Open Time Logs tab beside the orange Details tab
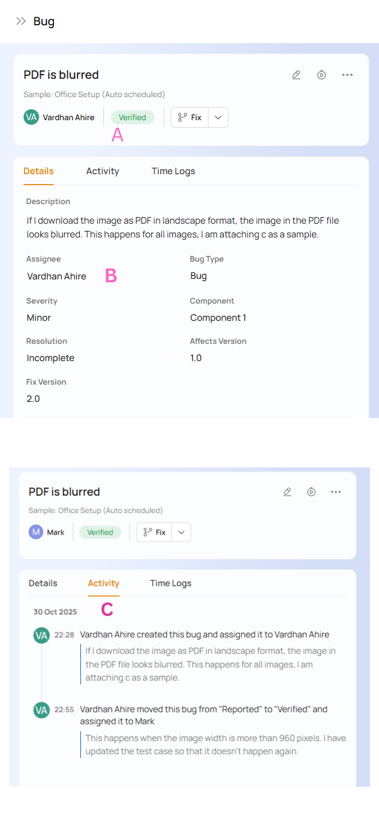 tap(173, 171)
